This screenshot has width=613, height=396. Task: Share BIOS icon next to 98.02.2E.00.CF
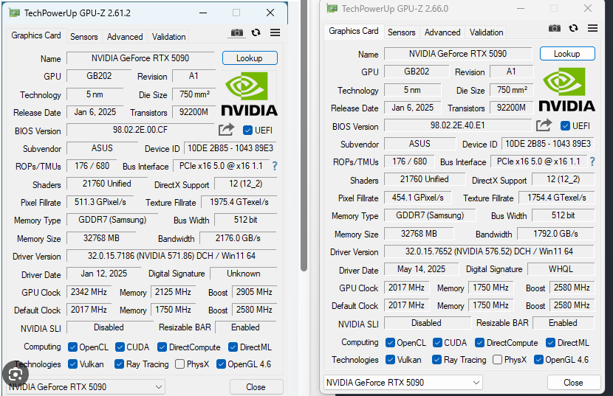(226, 129)
